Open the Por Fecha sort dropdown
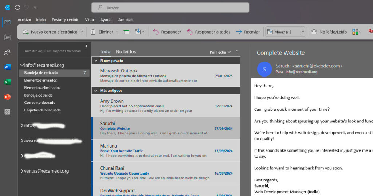The height and width of the screenshot is (196, 373). click(x=220, y=52)
